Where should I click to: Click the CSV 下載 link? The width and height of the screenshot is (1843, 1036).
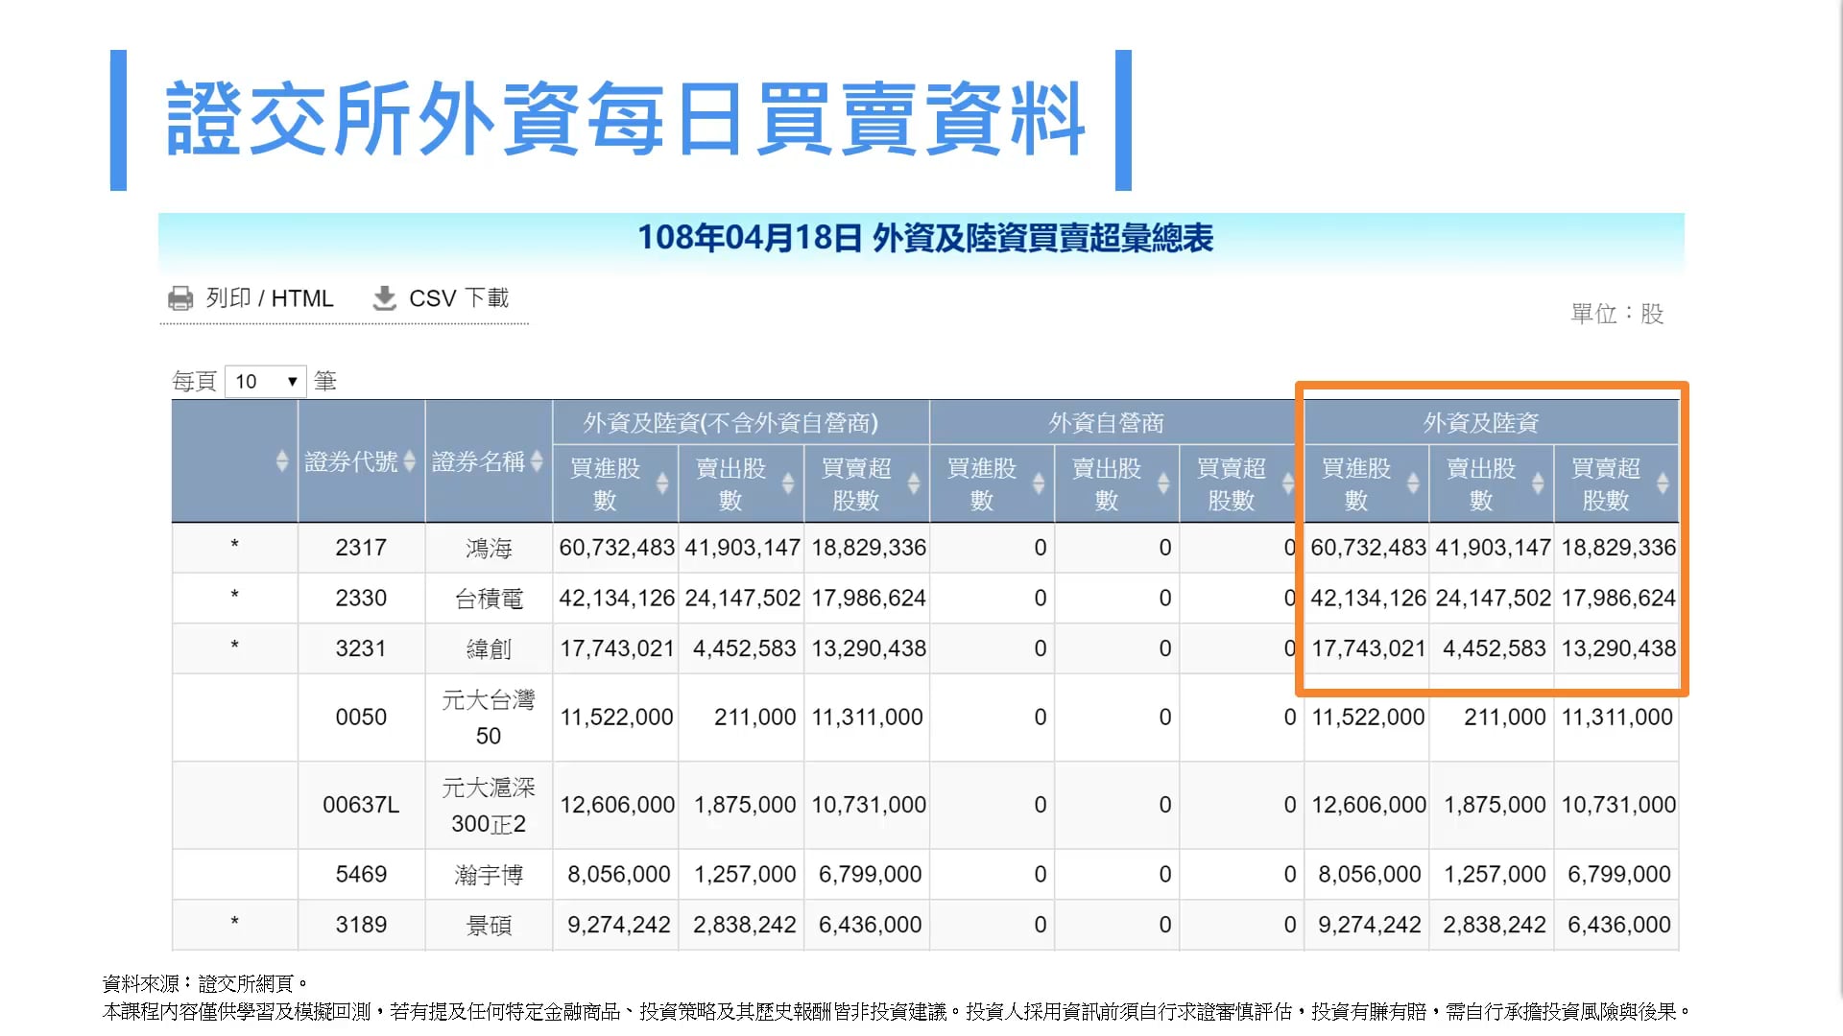pos(459,298)
